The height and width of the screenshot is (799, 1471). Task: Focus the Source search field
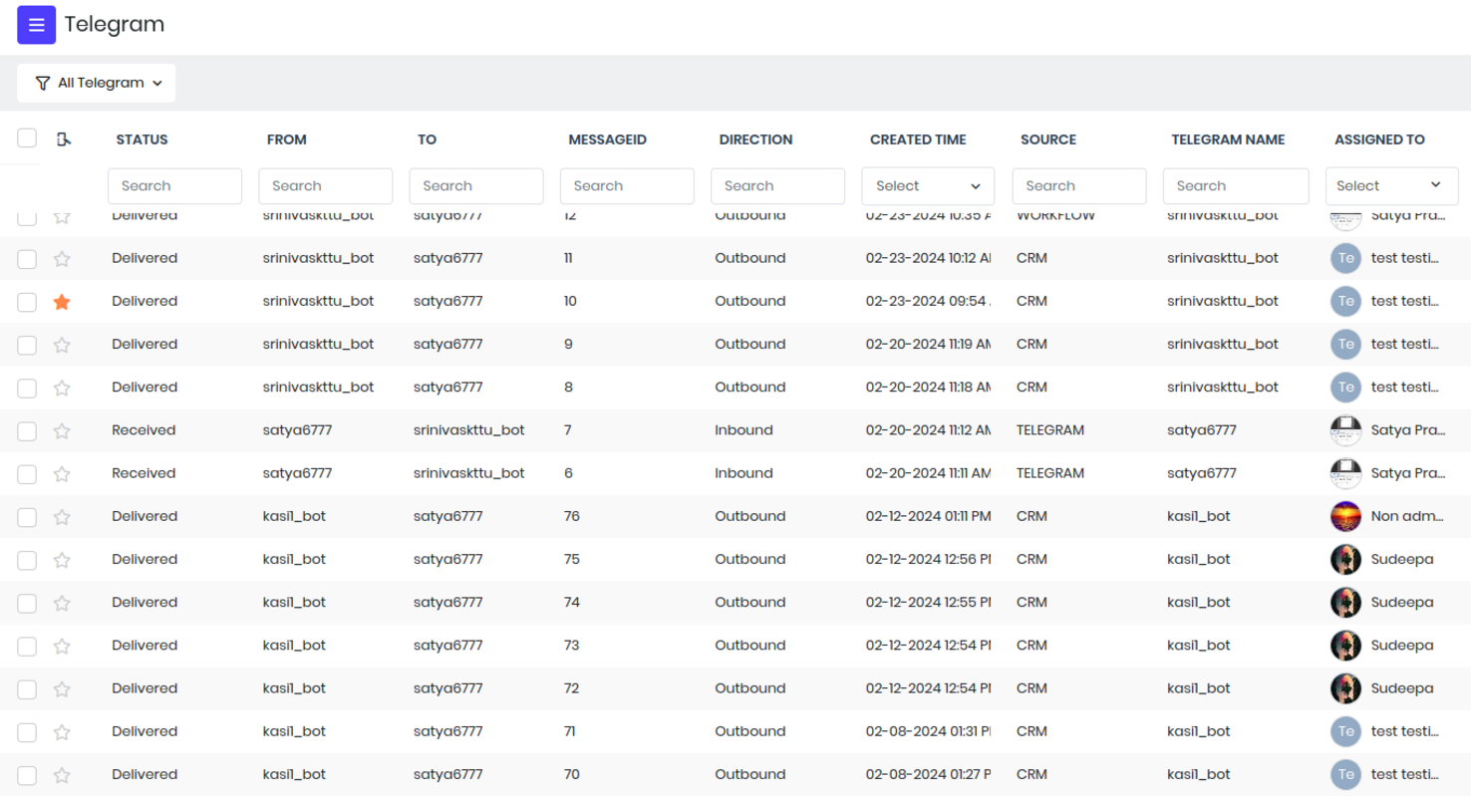point(1079,186)
